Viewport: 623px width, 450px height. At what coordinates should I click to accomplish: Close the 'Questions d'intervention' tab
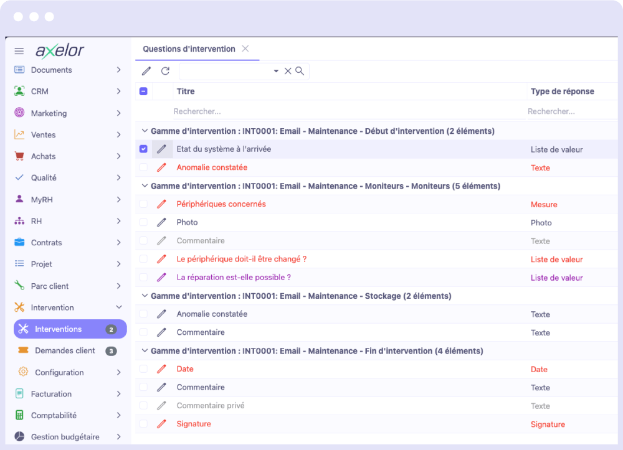pos(245,49)
